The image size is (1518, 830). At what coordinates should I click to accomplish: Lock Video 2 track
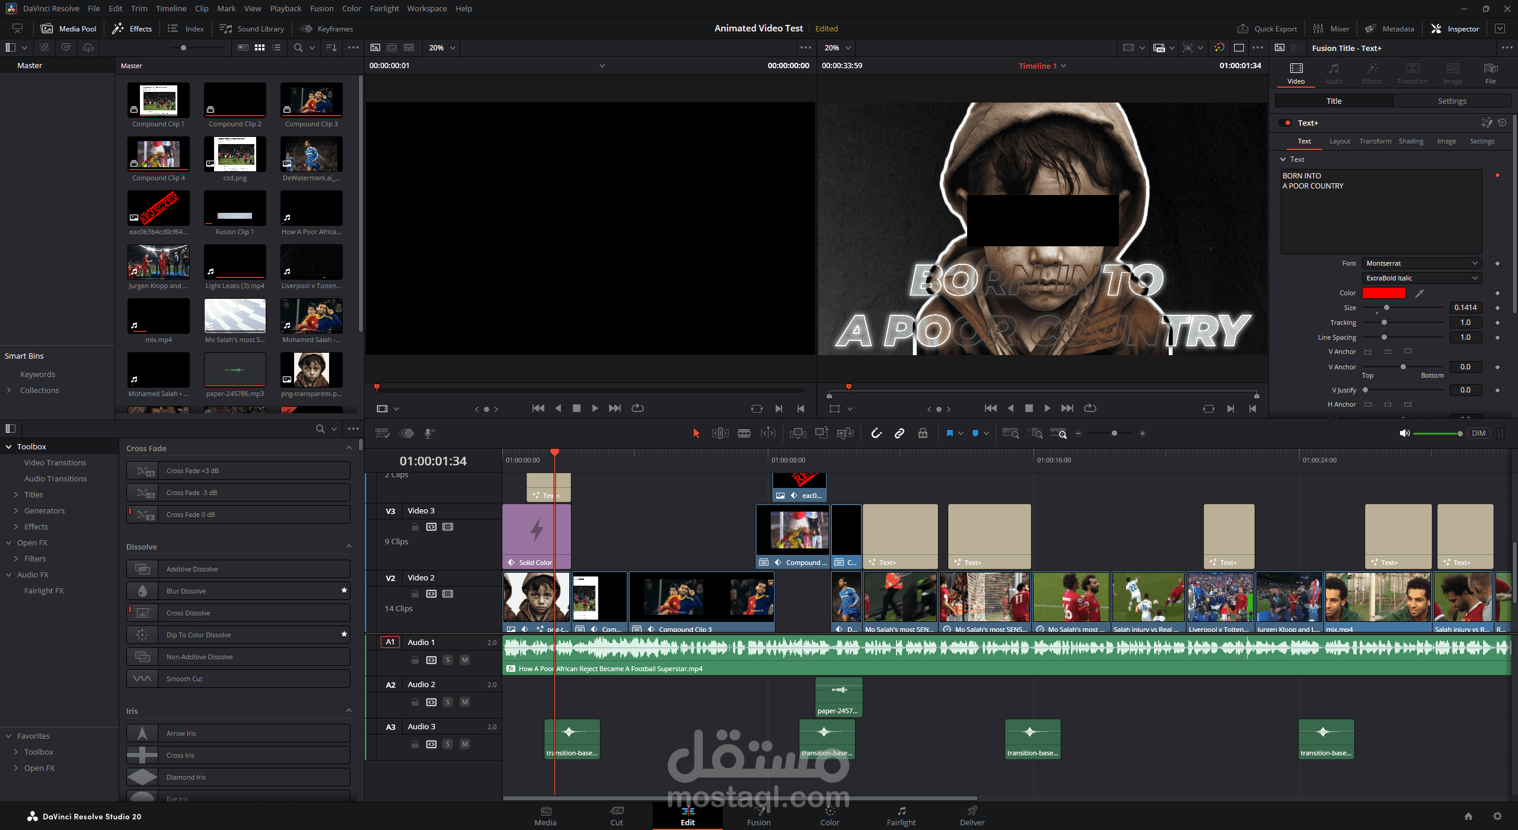[x=415, y=593]
